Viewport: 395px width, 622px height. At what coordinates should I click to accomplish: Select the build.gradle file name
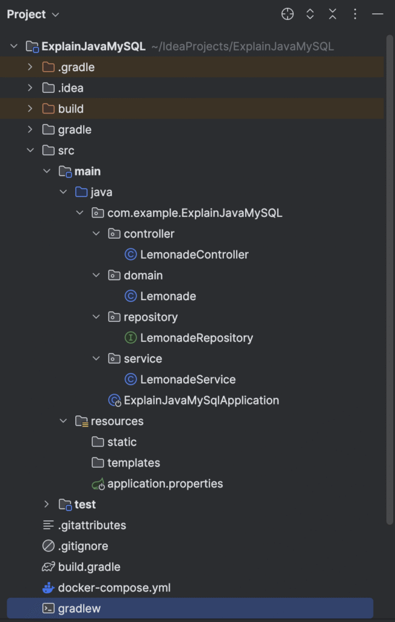coord(89,567)
